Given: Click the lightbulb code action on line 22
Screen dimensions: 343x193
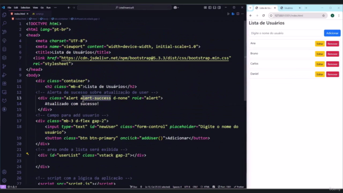Looking at the screenshot, I should (x=27, y=154).
